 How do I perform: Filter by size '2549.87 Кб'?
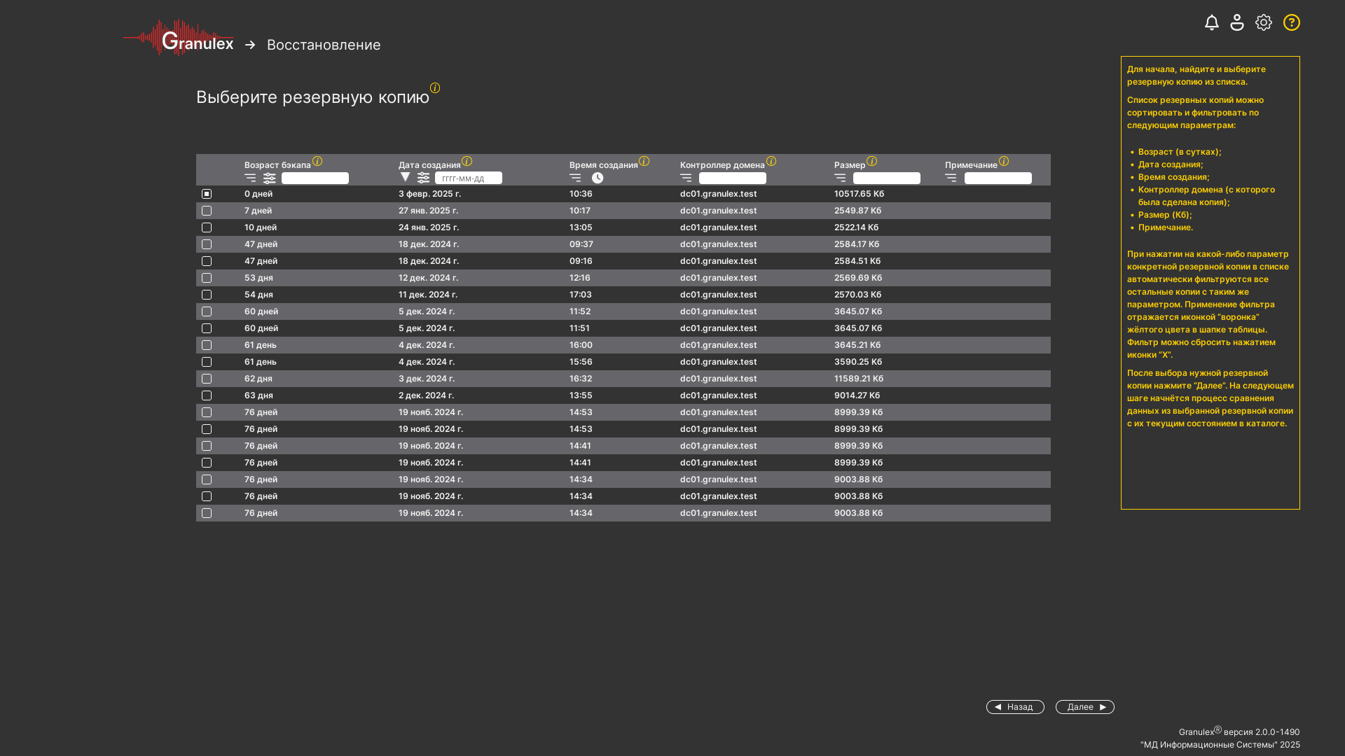coord(858,211)
